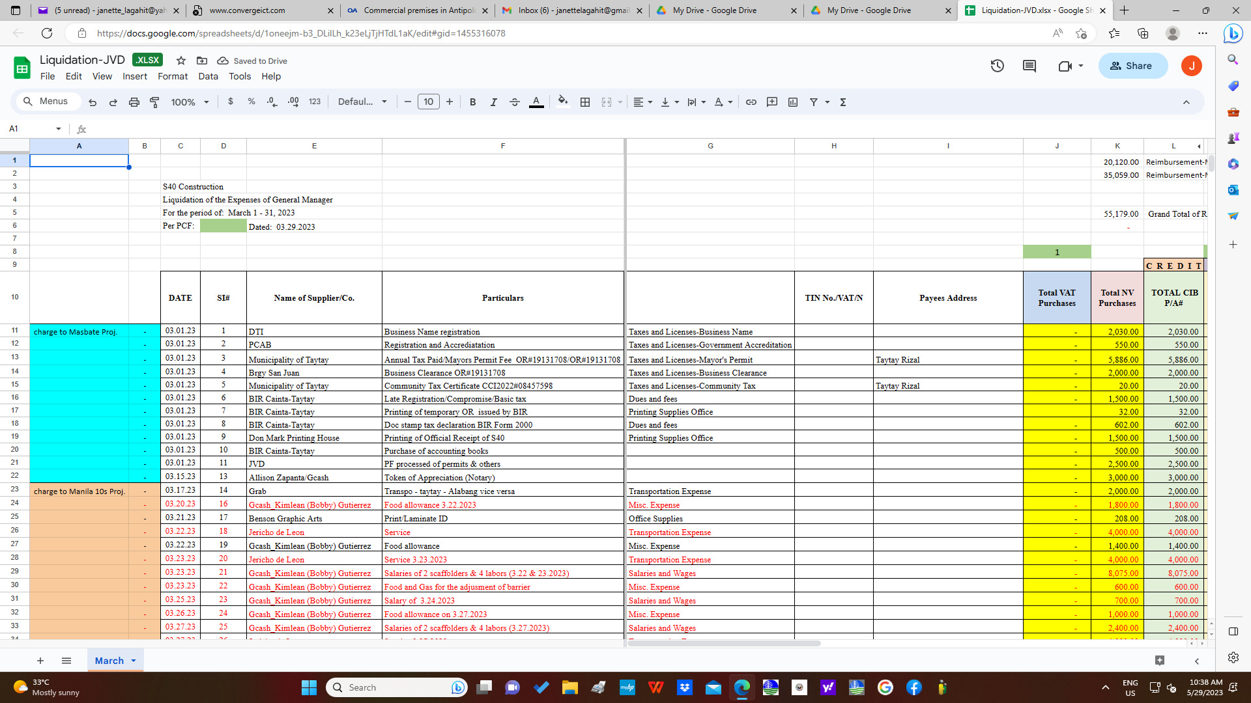Open the Default font dropdown

click(362, 102)
